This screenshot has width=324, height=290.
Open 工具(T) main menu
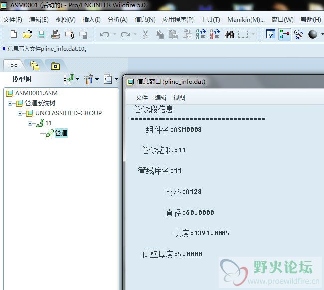[x=210, y=20]
